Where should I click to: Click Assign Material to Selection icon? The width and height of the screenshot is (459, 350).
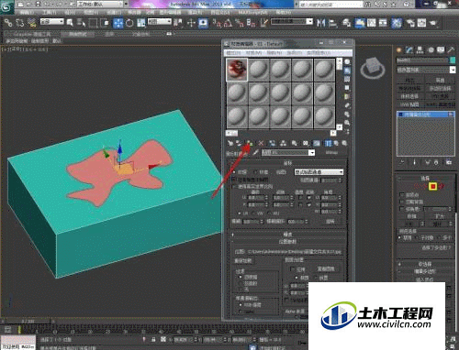250,143
